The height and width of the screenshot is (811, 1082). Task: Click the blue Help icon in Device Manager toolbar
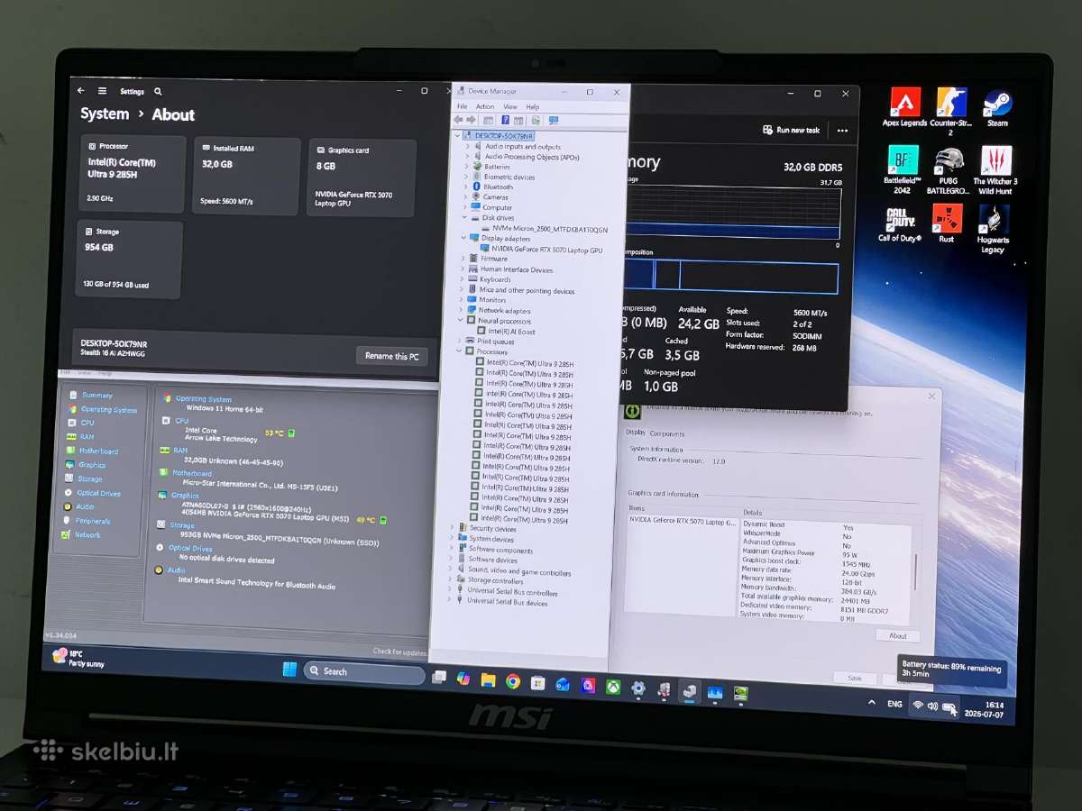[505, 120]
